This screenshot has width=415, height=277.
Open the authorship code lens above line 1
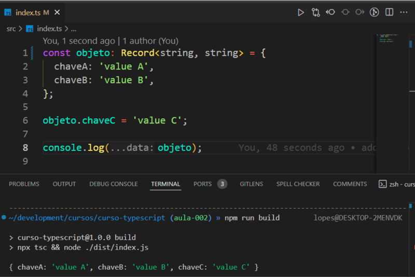tap(110, 41)
